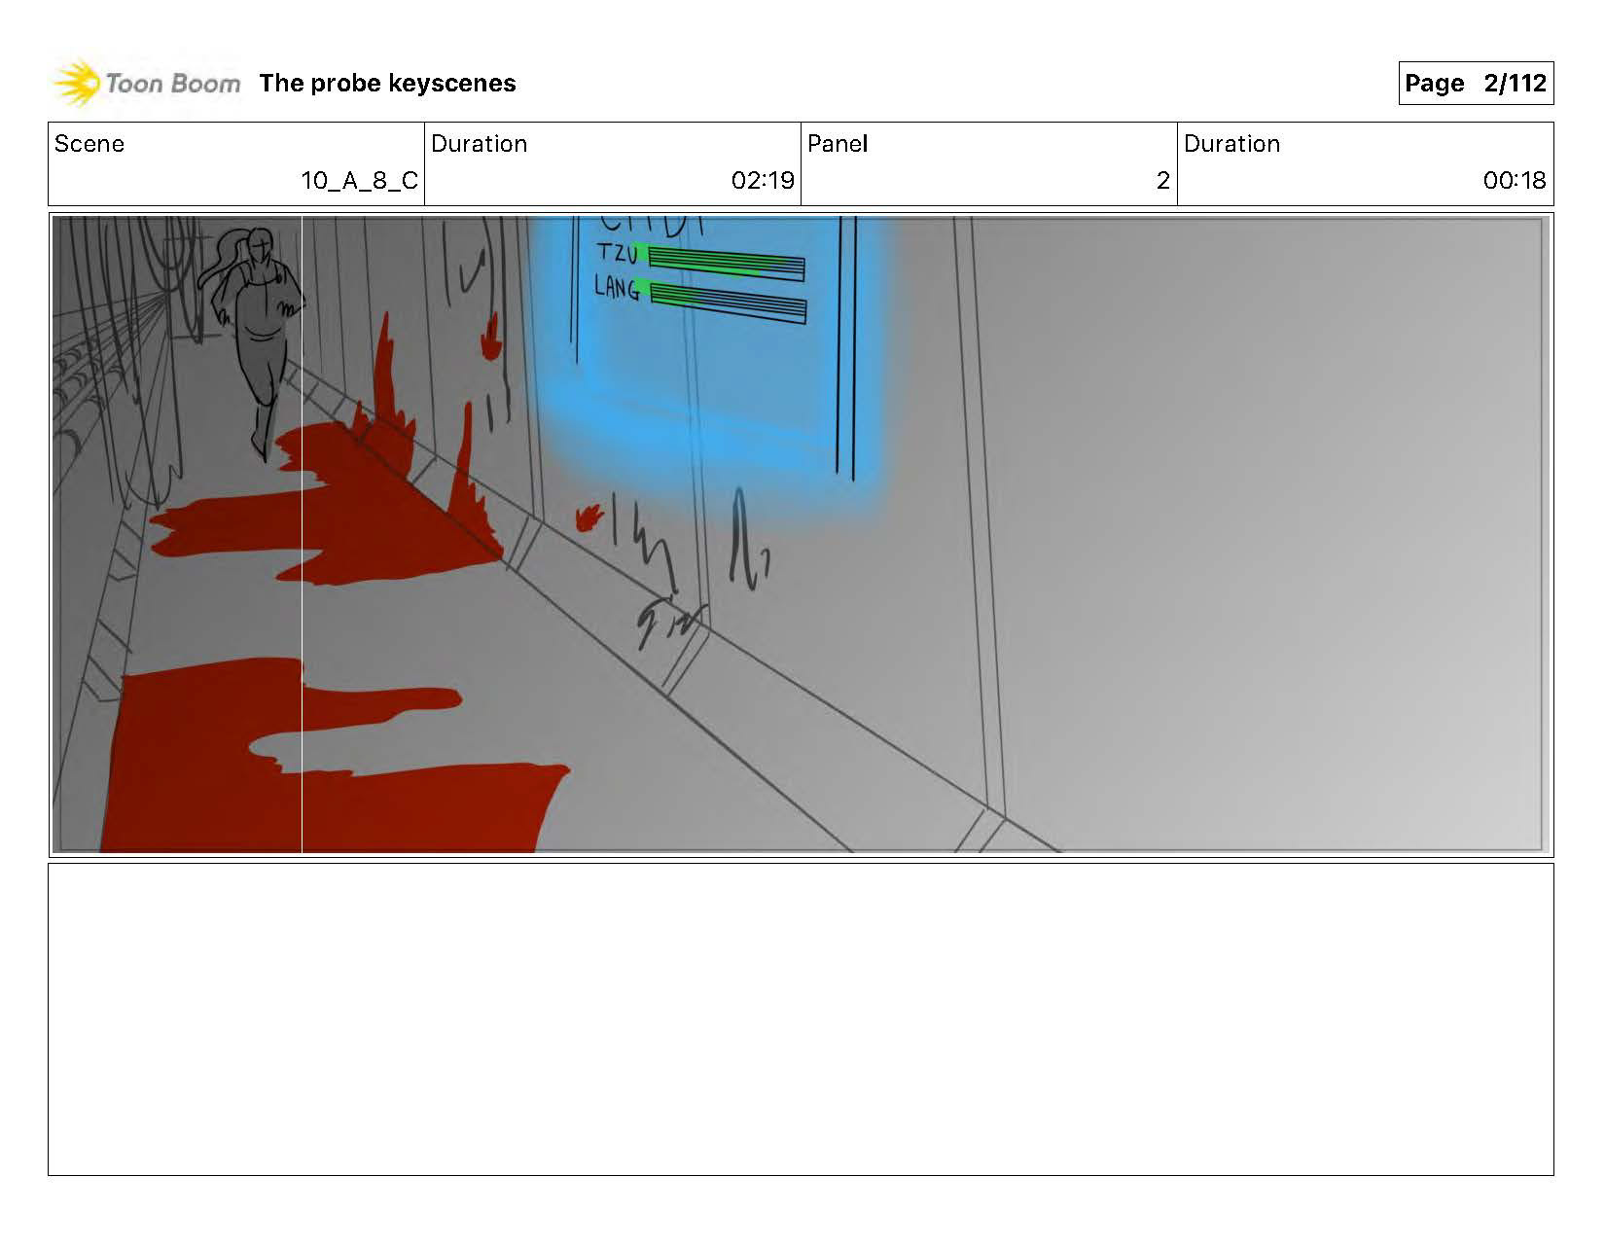Click the Duration label beside Scene
The height and width of the screenshot is (1249, 1605).
(x=479, y=144)
